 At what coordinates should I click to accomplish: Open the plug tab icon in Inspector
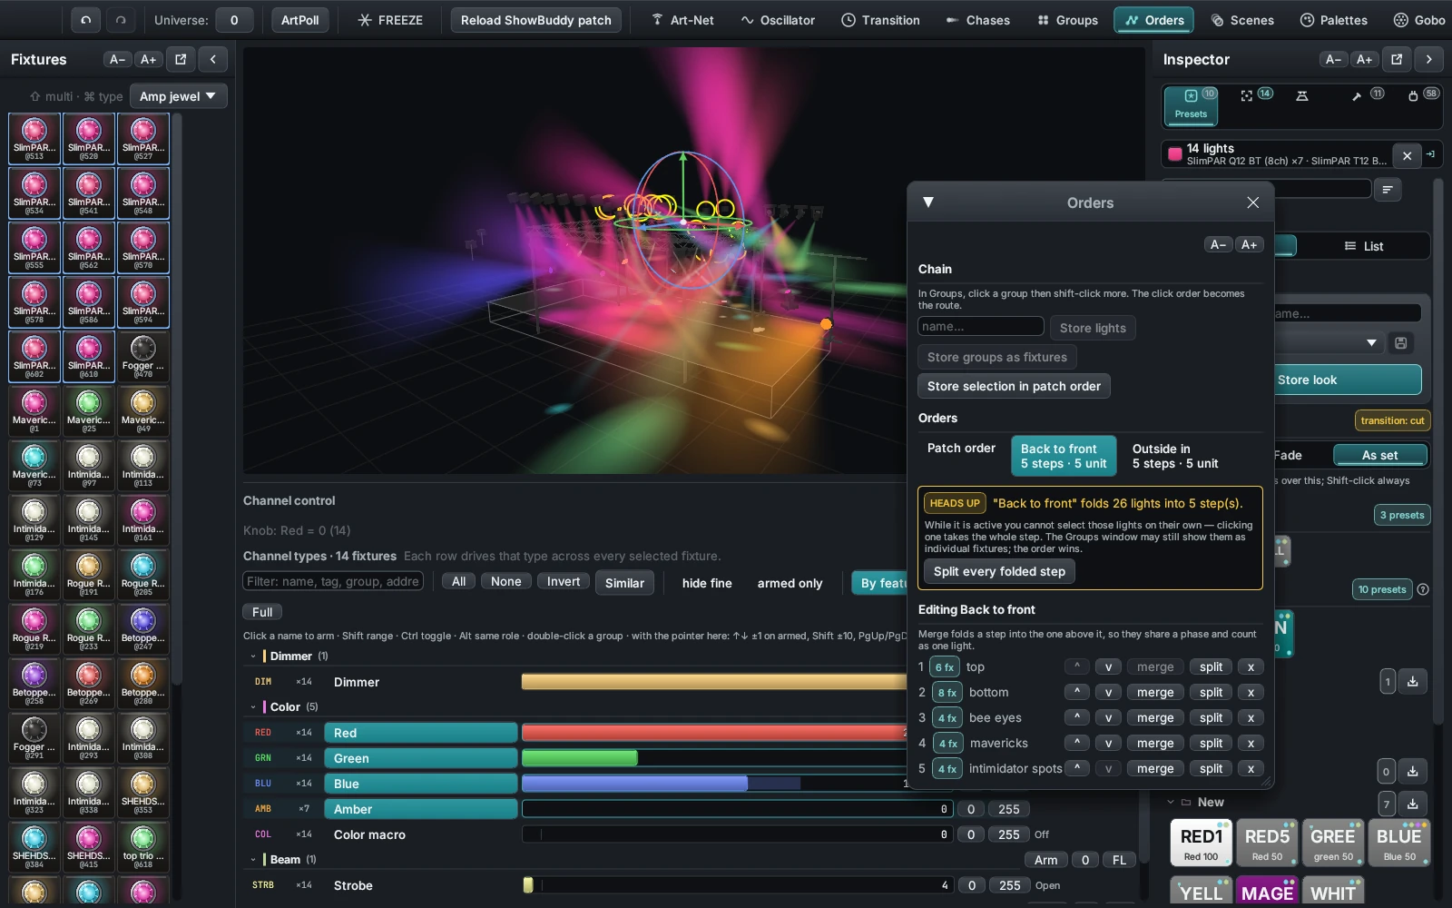point(1413,95)
